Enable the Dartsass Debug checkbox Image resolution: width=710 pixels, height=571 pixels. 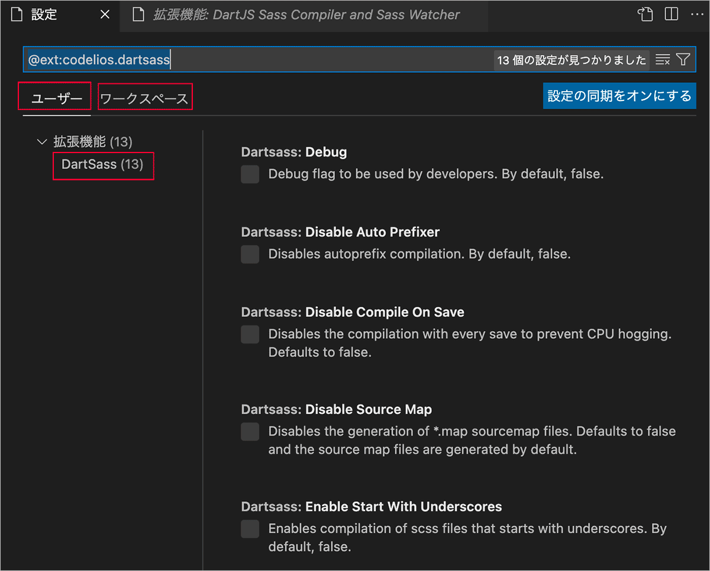(250, 174)
